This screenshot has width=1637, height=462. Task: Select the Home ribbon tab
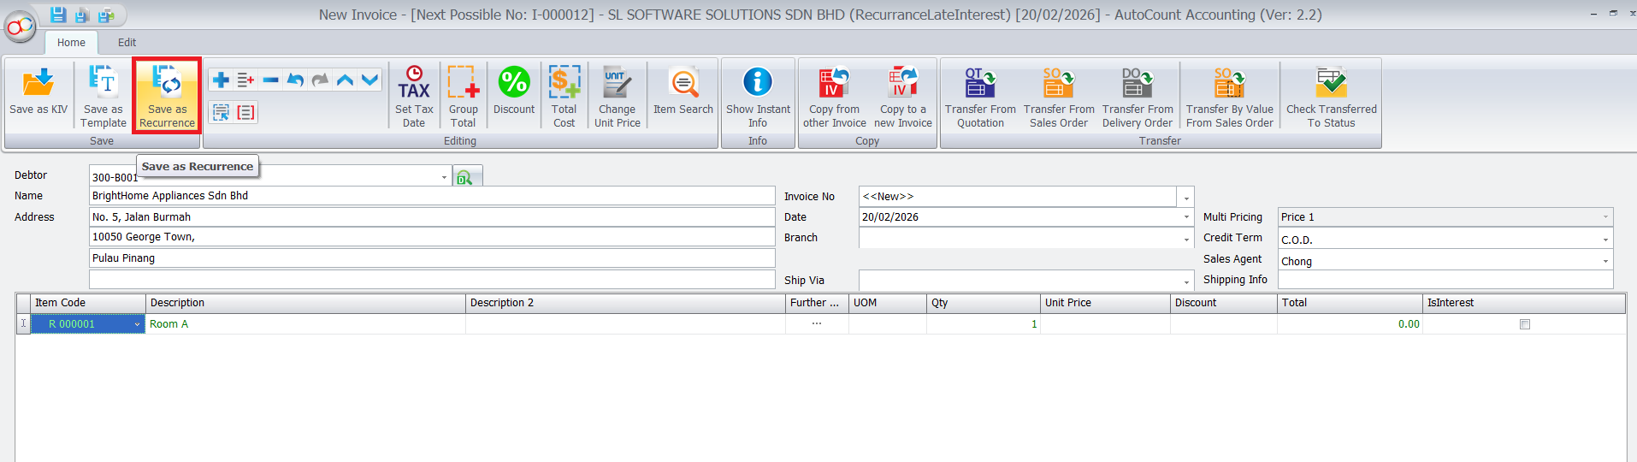click(x=71, y=42)
